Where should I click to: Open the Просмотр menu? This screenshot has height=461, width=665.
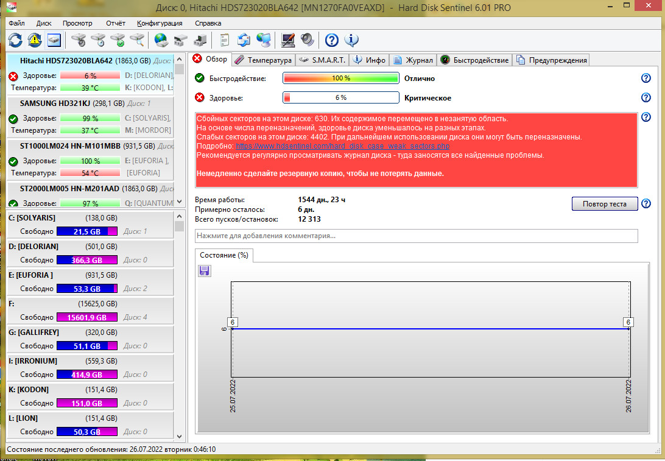[x=77, y=23]
